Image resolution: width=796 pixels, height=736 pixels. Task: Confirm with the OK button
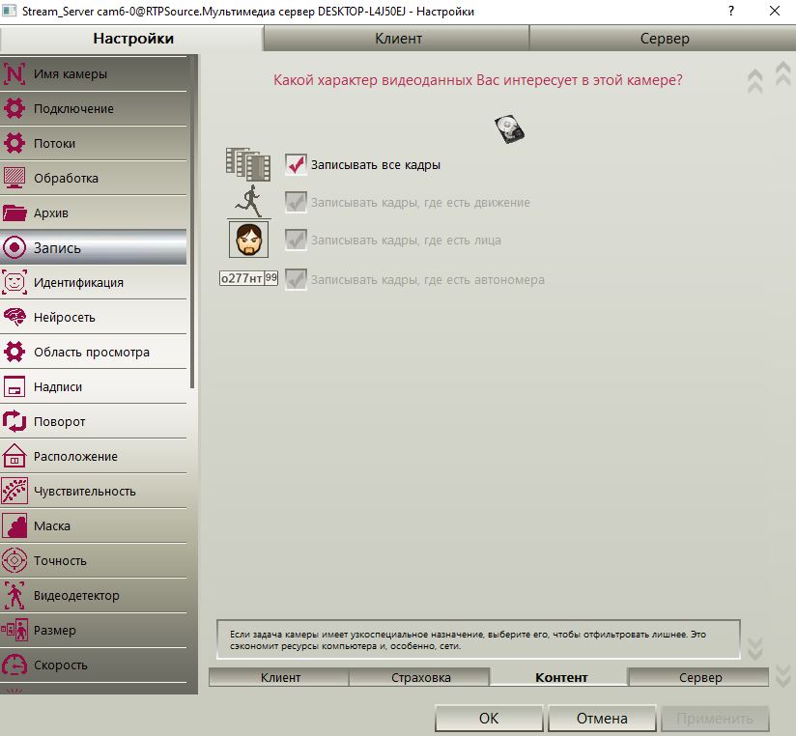coord(489,719)
